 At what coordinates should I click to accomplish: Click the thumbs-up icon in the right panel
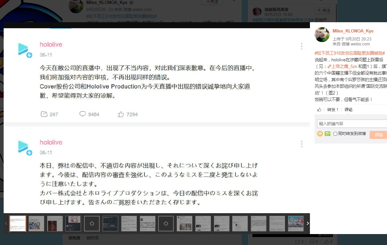pos(319,110)
